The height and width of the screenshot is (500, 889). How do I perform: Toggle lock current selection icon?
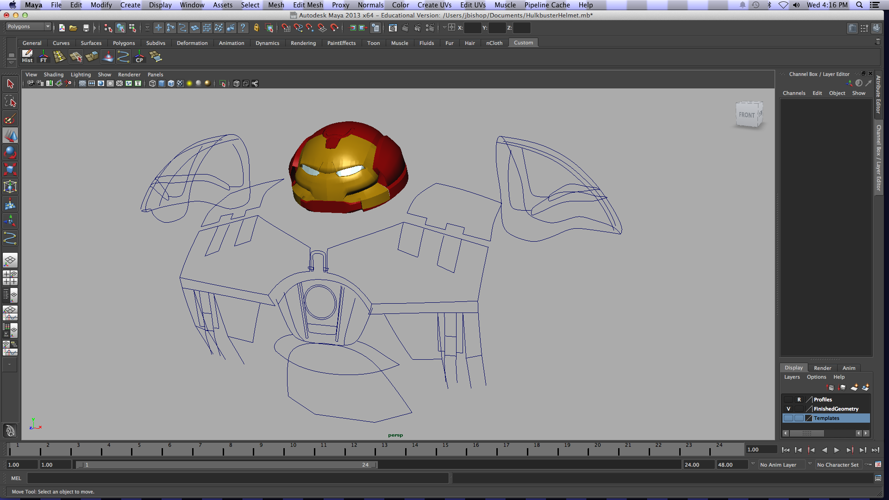256,28
